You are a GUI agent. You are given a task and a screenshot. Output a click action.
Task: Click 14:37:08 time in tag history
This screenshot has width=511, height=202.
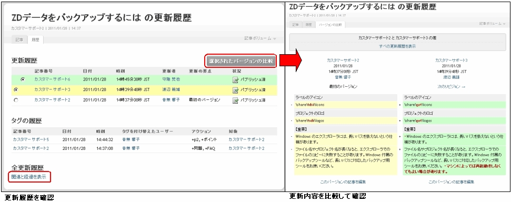(x=105, y=148)
